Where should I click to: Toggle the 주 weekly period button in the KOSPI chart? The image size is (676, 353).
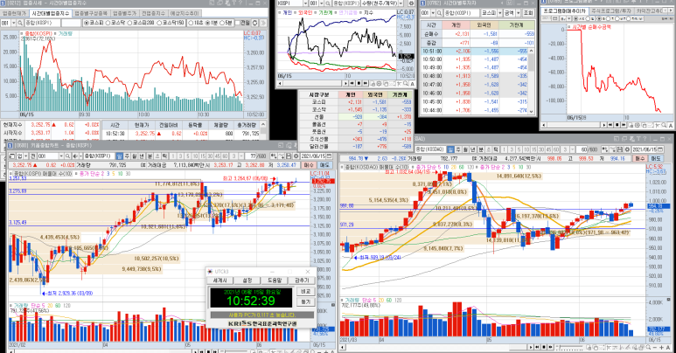(x=127, y=156)
